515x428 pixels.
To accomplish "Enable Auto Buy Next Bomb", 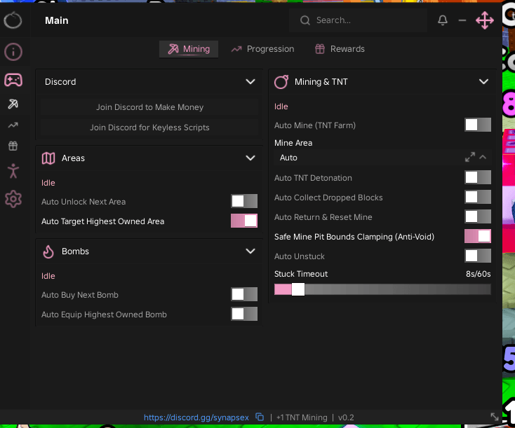I will point(244,294).
